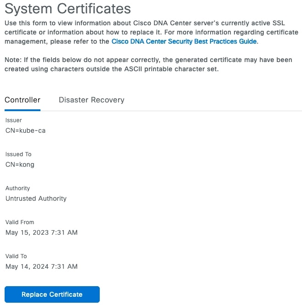Select the issuer value CN=kube-ca
This screenshot has width=302, height=305.
[25, 130]
